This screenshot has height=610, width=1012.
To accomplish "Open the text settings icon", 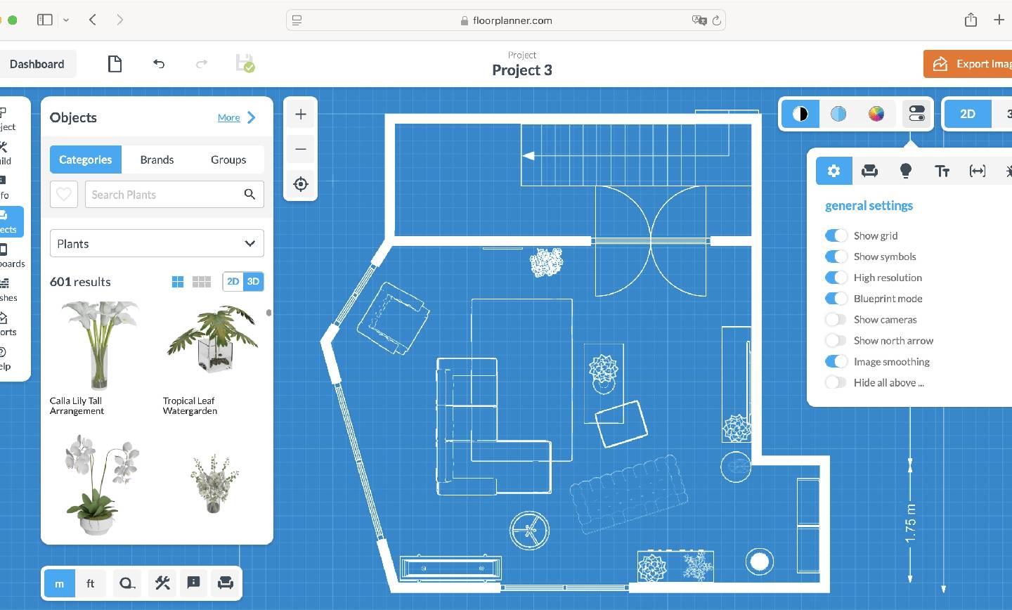I will click(942, 171).
